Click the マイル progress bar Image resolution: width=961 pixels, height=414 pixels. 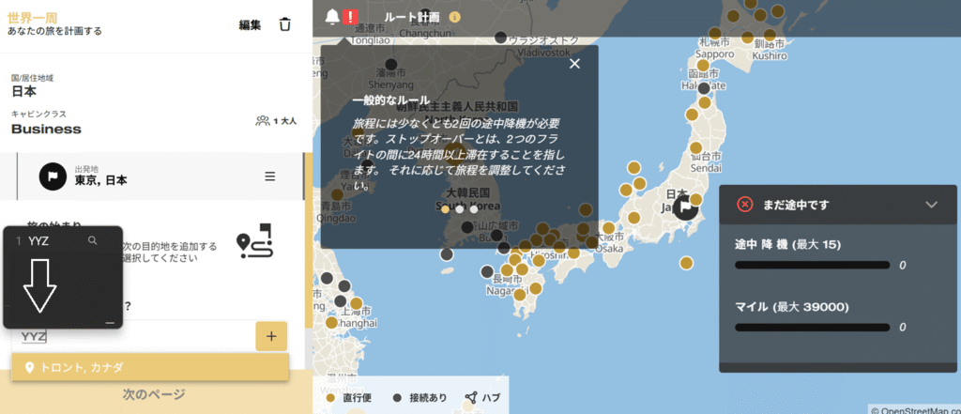tap(812, 328)
